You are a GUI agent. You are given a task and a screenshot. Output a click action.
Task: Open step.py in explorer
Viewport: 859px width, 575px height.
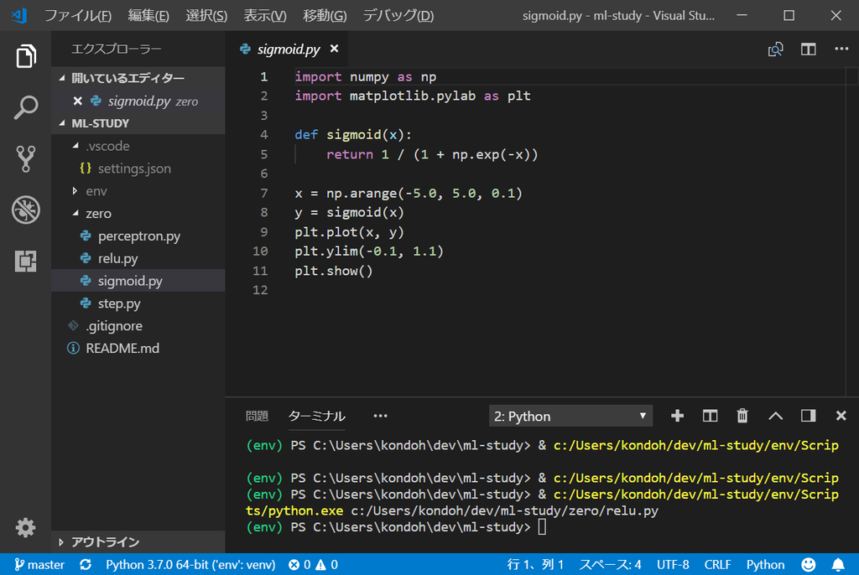138,303
